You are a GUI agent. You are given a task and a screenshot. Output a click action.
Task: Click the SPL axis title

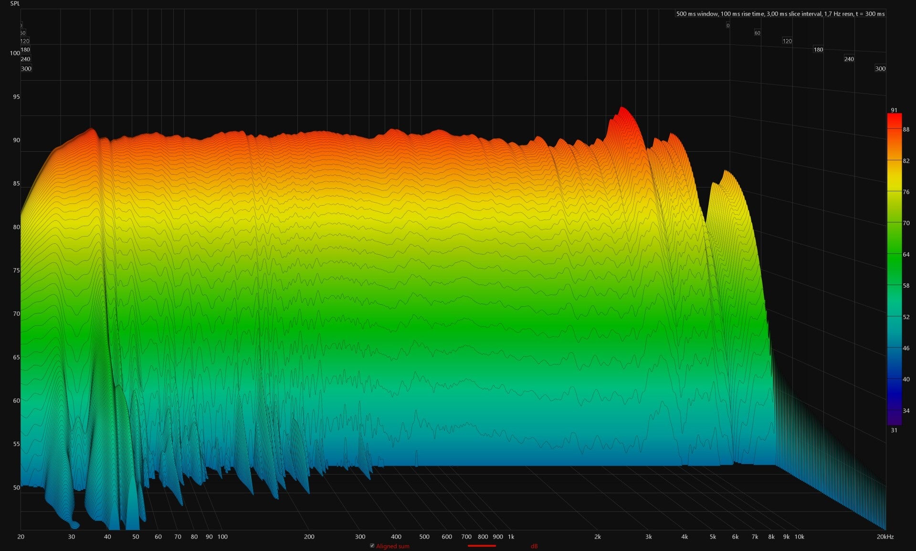pyautogui.click(x=15, y=3)
